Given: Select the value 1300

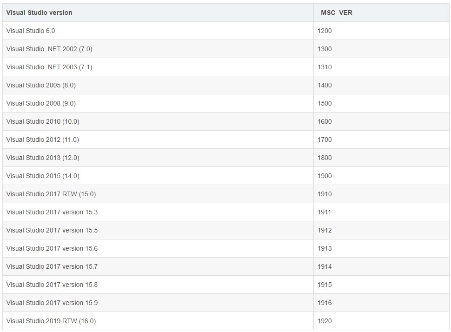Looking at the screenshot, I should 325,49.
